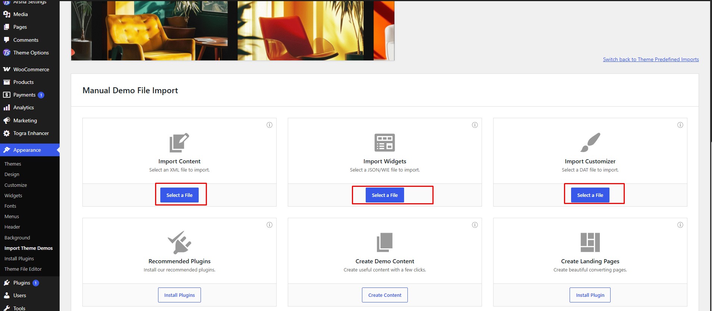The image size is (712, 311).
Task: Click the Appearance paintbrush icon
Action: tap(7, 150)
